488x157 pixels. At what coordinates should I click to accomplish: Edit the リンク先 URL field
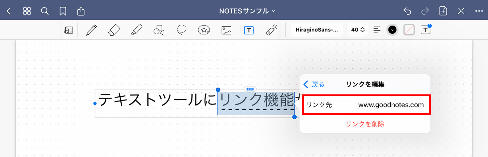pyautogui.click(x=366, y=105)
